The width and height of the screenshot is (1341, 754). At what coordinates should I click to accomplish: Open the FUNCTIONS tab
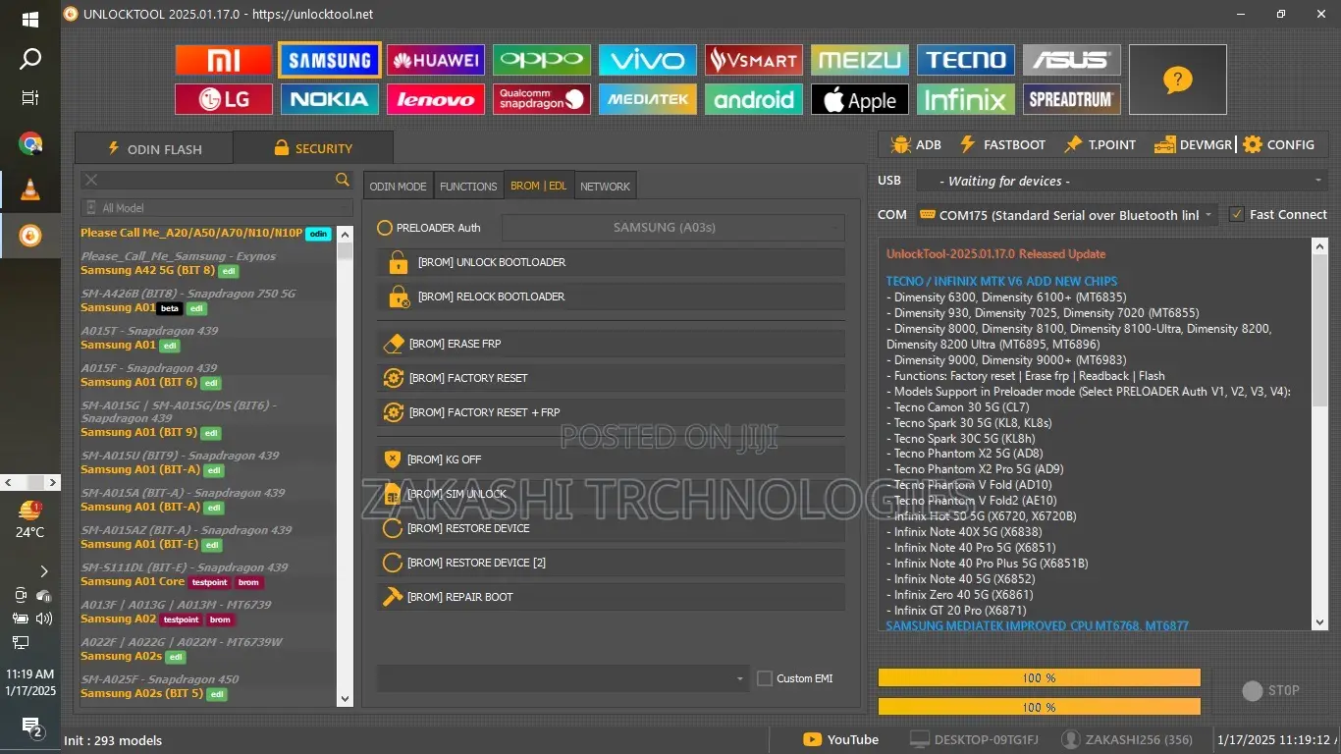(468, 186)
